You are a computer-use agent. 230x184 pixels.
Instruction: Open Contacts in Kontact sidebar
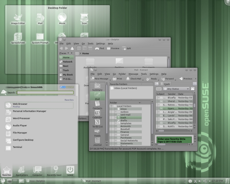tap(97, 105)
